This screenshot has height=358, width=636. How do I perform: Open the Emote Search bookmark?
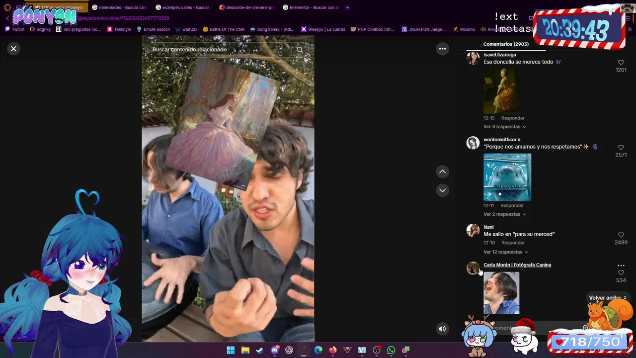coord(153,29)
